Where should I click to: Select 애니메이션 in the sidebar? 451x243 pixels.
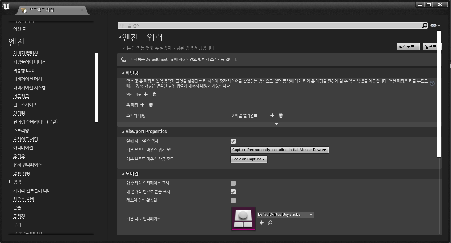tap(23, 148)
